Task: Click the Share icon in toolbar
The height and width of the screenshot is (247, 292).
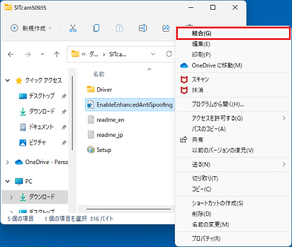Action: coord(166,28)
